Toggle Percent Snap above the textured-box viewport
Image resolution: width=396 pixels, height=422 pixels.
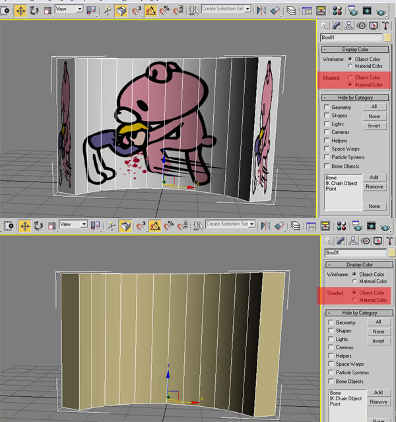pyautogui.click(x=164, y=11)
